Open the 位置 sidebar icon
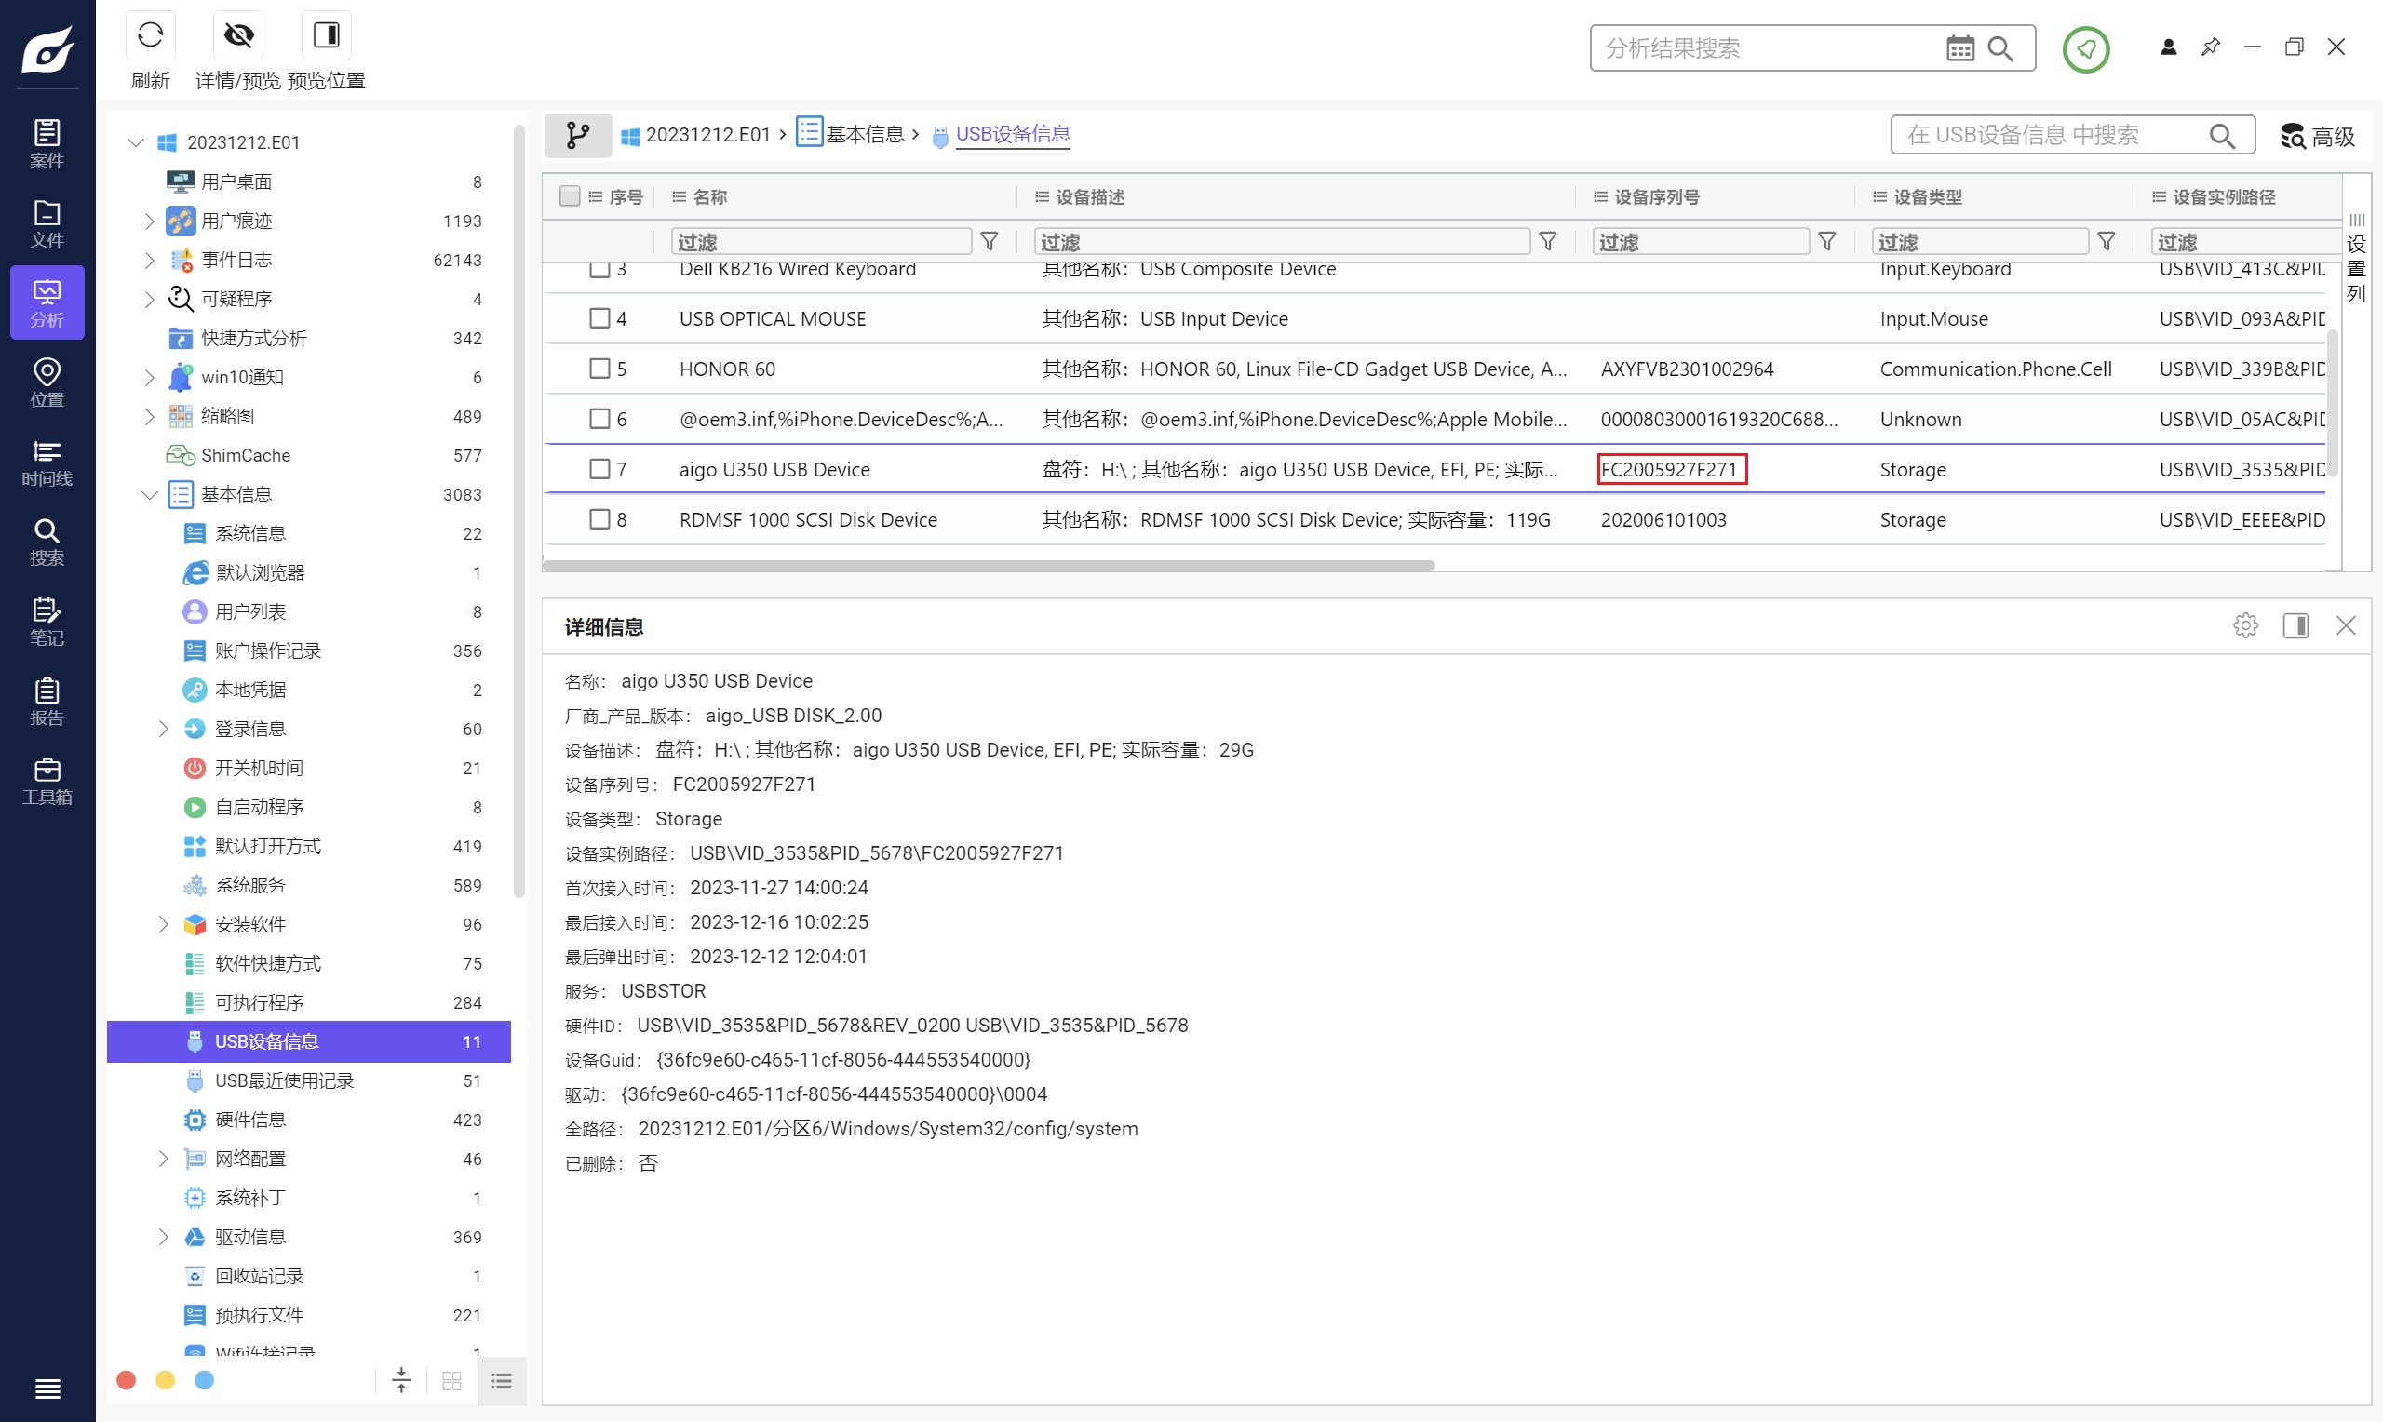 47,382
